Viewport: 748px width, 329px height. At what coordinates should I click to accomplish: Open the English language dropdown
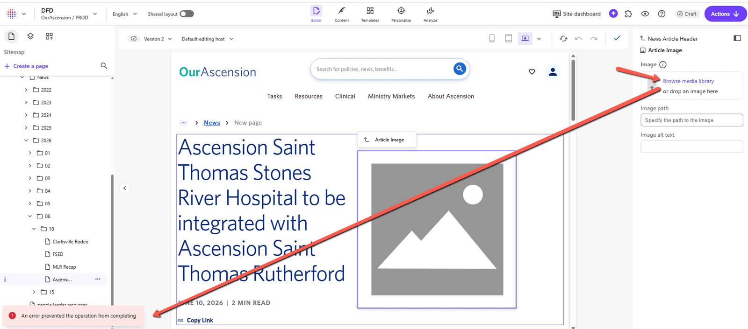(125, 14)
